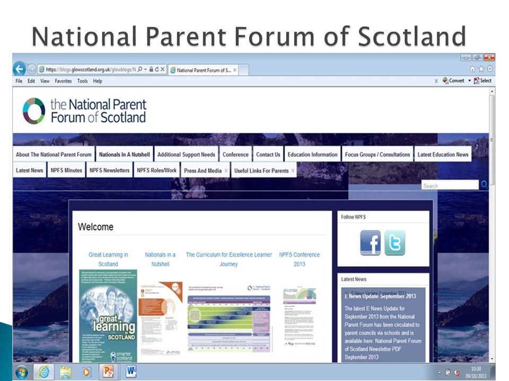Click the National Parent Forum logo
Viewport: 509px width, 381px height.
tap(84, 111)
